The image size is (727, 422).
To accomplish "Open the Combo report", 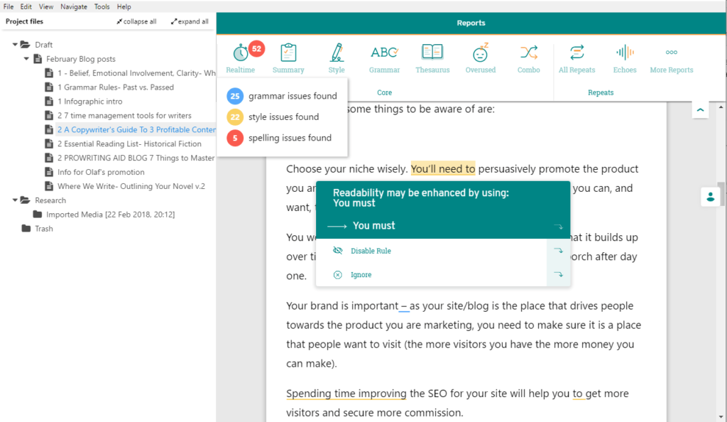I will pos(528,58).
